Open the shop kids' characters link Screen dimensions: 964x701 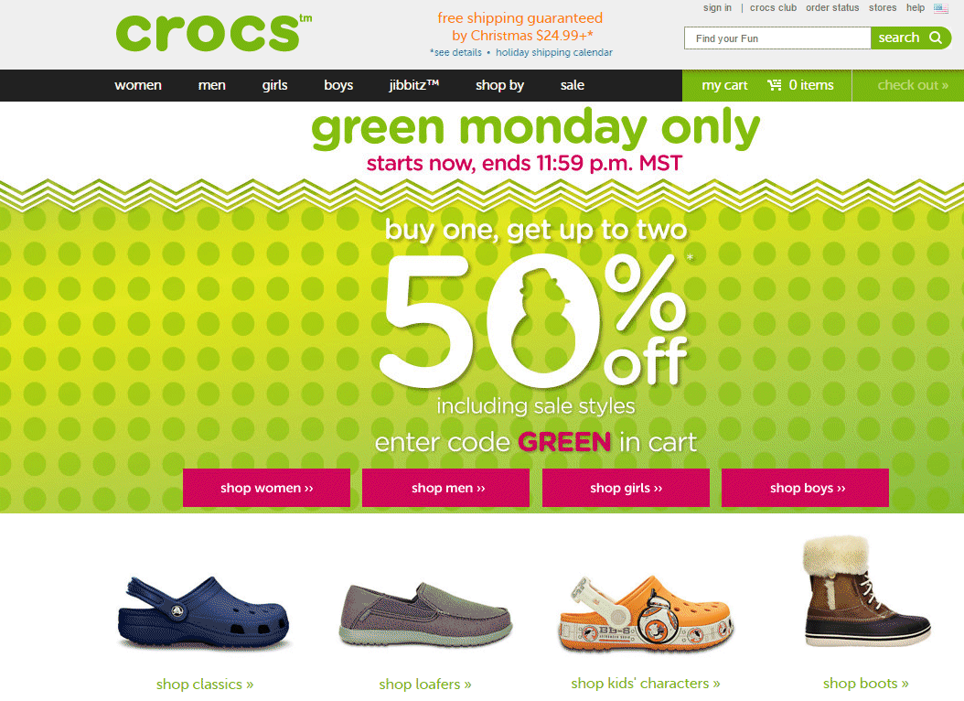point(645,684)
